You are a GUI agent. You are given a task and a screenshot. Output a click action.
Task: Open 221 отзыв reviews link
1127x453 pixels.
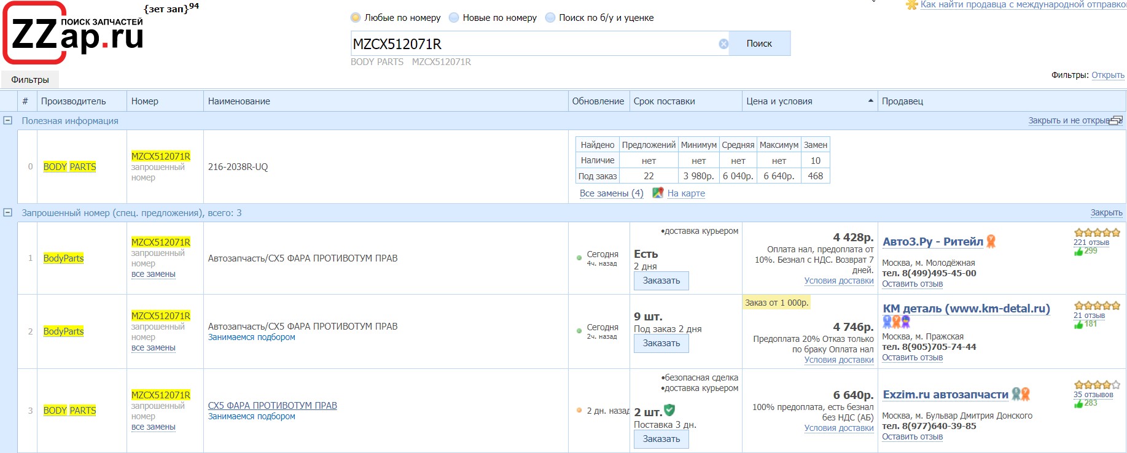(x=1091, y=242)
